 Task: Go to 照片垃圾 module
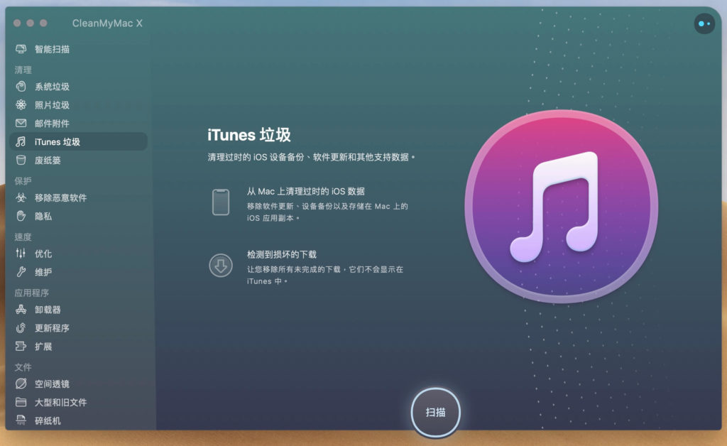pyautogui.click(x=52, y=105)
